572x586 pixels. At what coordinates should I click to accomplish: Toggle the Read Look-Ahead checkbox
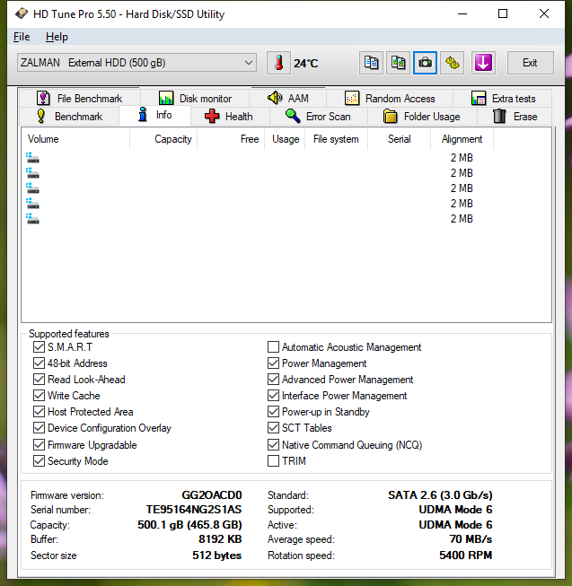(39, 379)
